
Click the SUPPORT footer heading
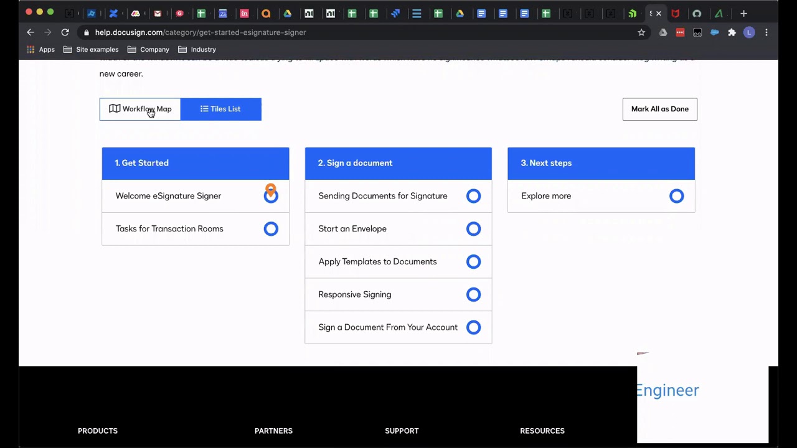402,431
